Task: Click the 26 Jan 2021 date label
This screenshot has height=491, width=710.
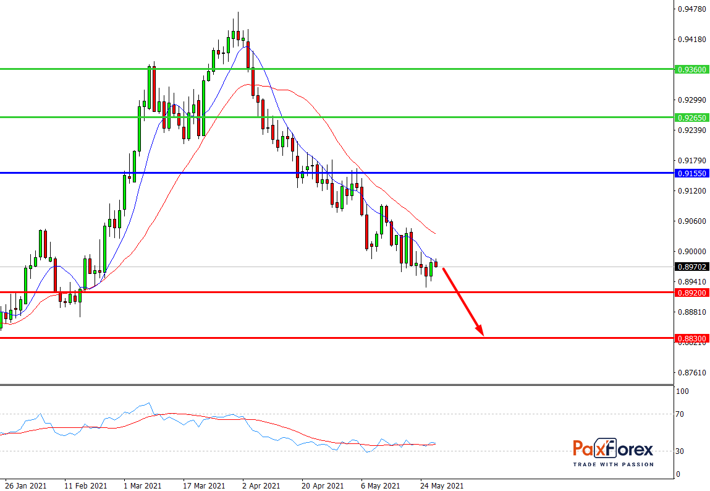Action: (x=26, y=485)
